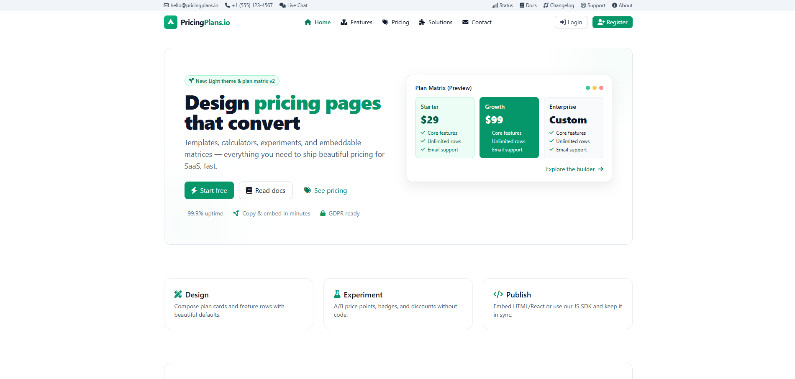Click the Solutions puzzle piece icon
This screenshot has width=795, height=379.
click(x=422, y=22)
